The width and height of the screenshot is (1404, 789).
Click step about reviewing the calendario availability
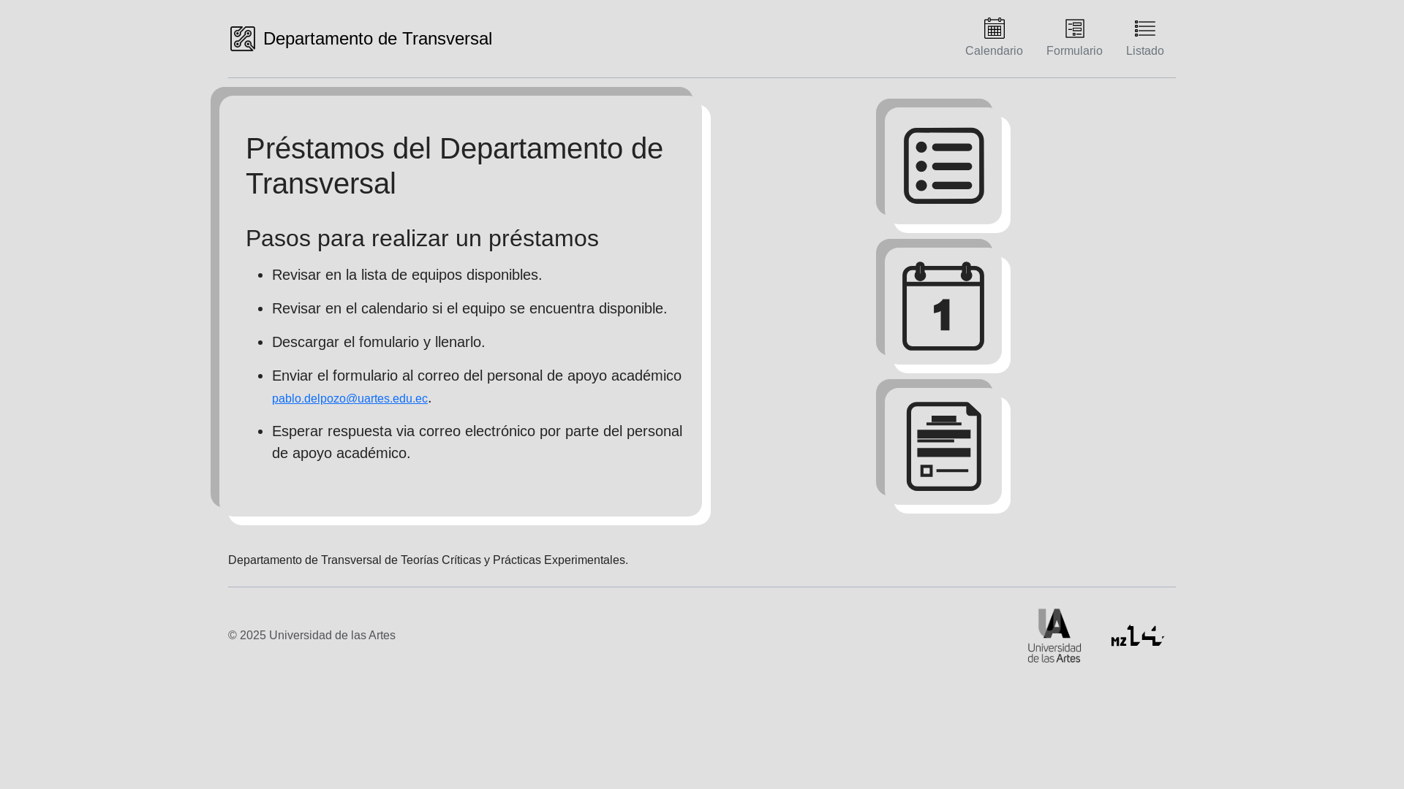coord(469,308)
